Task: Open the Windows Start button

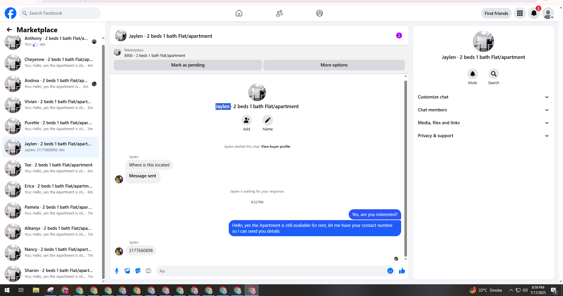Action: (x=7, y=290)
